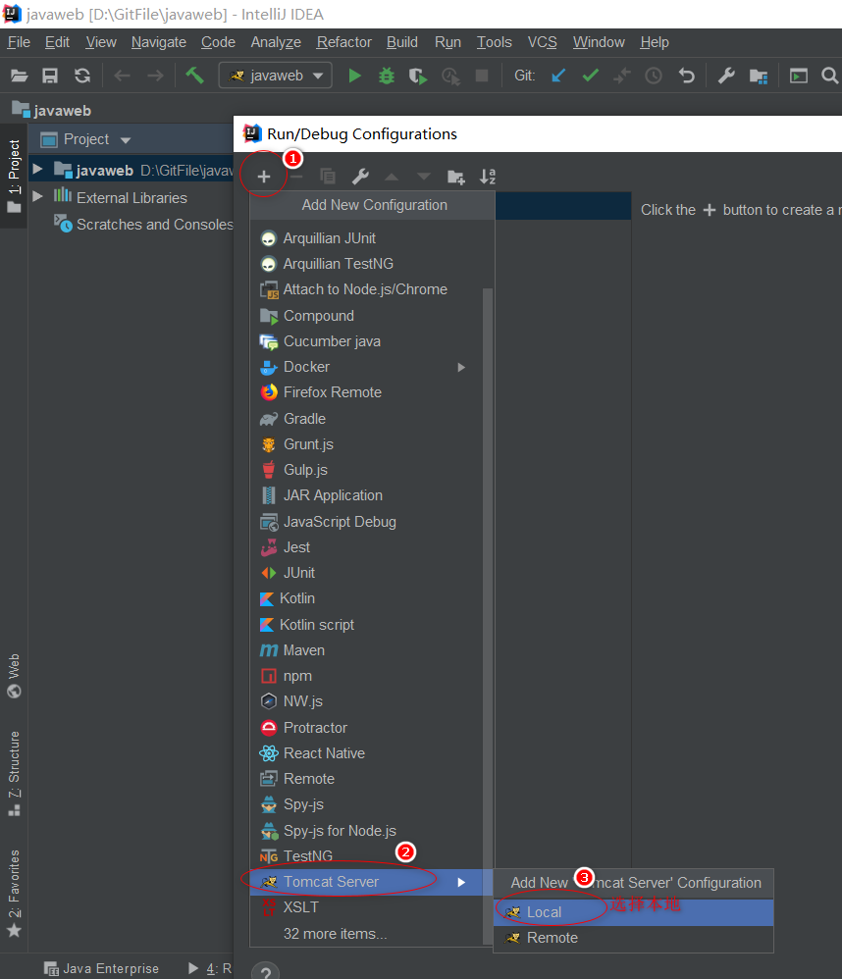This screenshot has width=842, height=979.
Task: Click the configuration list scrollbar
Action: click(488, 616)
